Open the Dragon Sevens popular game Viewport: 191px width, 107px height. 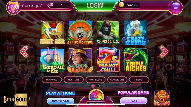(162, 98)
